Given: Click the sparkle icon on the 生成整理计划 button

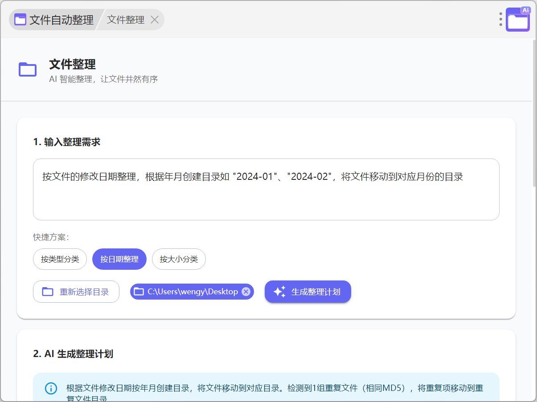Looking at the screenshot, I should click(x=279, y=292).
